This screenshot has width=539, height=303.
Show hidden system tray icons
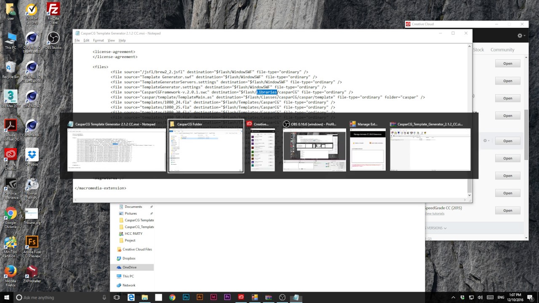453,298
